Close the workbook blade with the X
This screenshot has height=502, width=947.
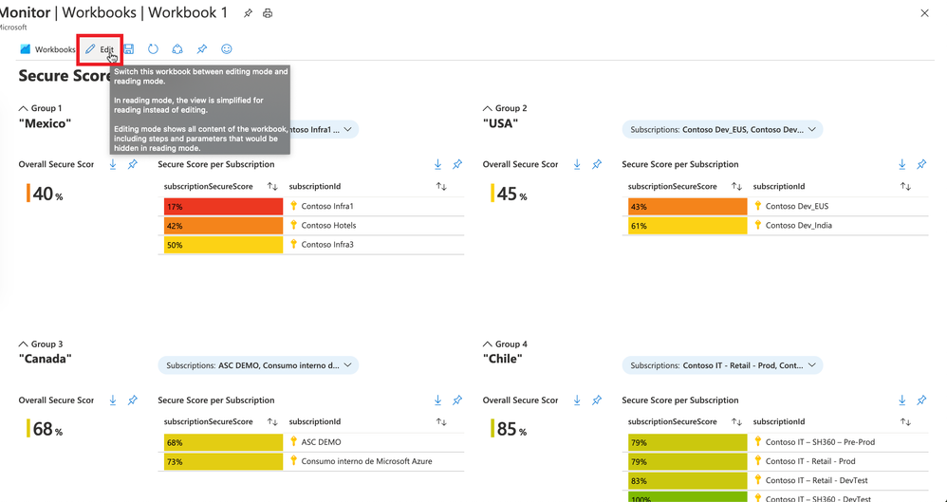[x=924, y=13]
